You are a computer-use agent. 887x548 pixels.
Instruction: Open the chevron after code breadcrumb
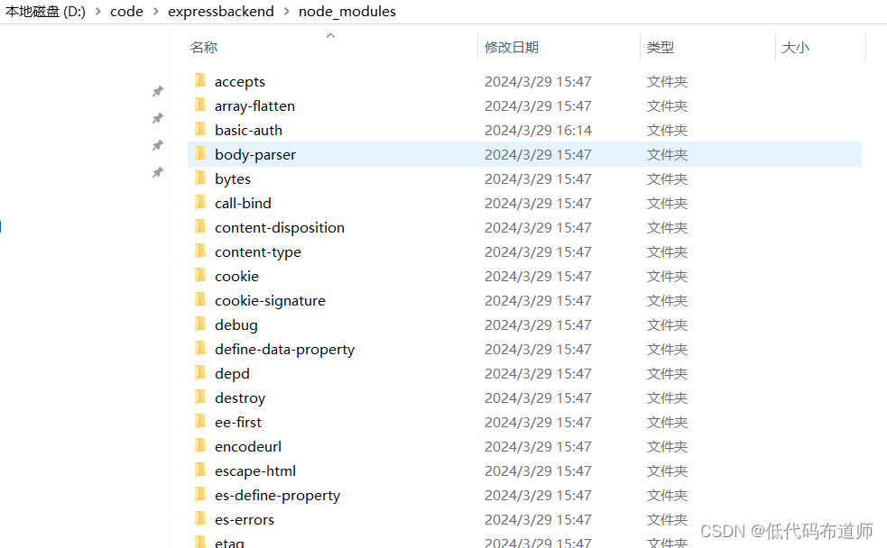(x=157, y=12)
